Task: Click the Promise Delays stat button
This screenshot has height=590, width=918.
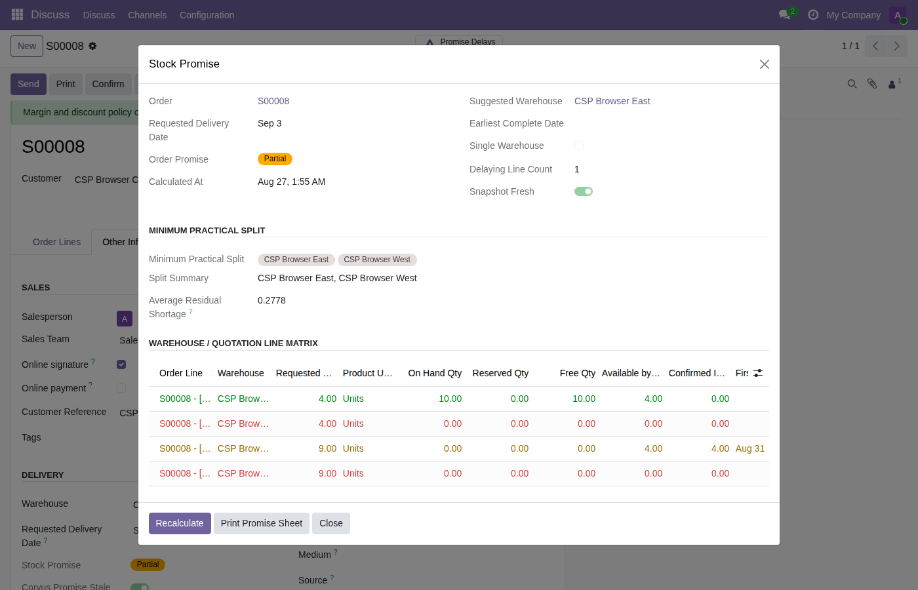Action: pos(460,41)
